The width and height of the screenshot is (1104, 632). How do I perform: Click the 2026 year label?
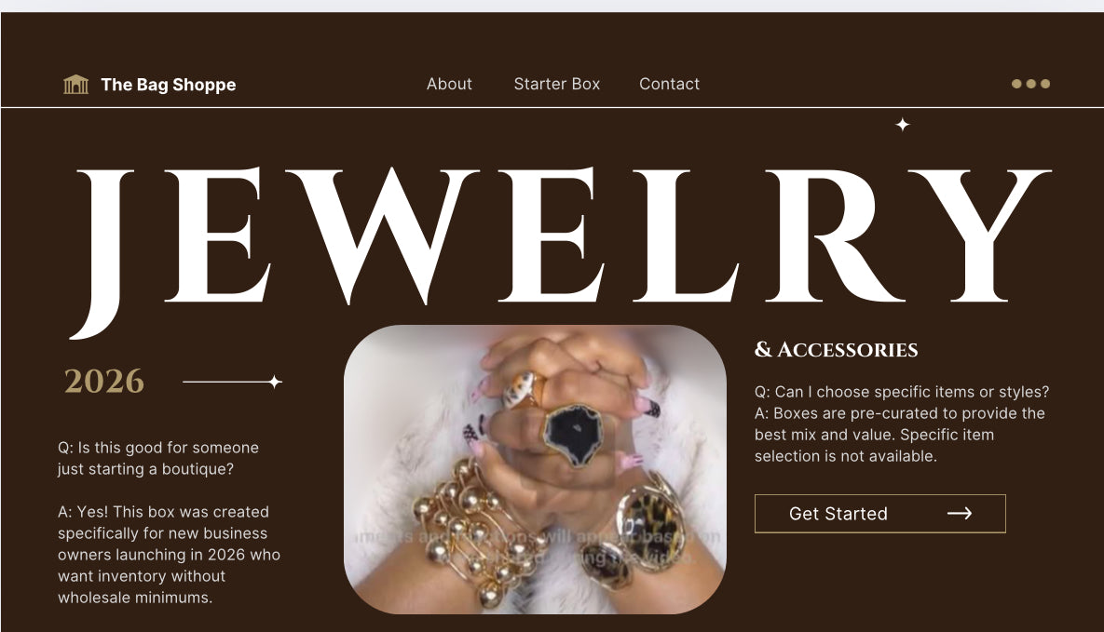click(x=104, y=382)
